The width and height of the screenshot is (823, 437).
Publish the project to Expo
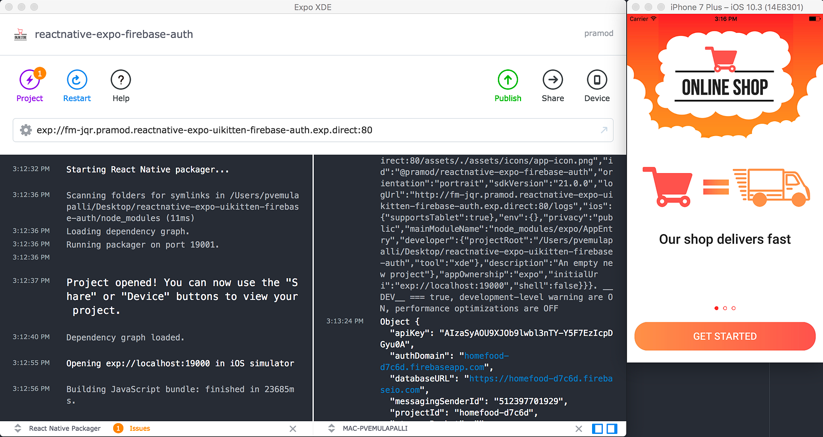tap(508, 80)
